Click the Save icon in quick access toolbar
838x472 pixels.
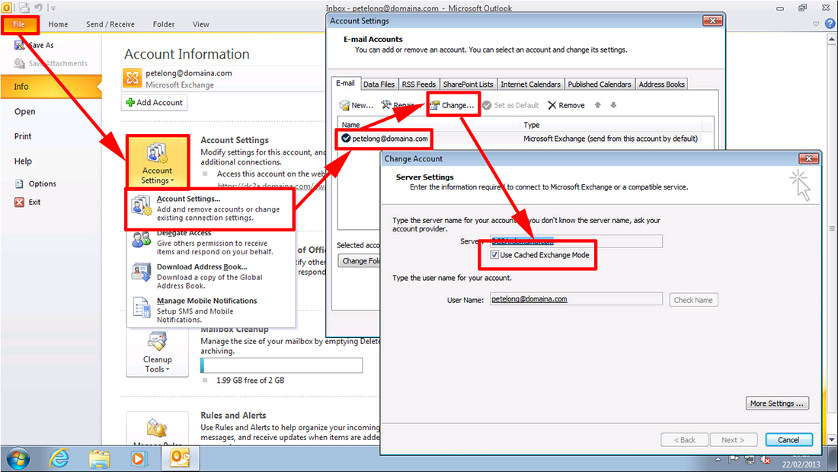[x=24, y=8]
